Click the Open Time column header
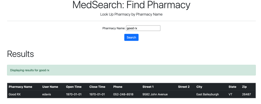Screen dimensions: 261x104 (x=74, y=87)
